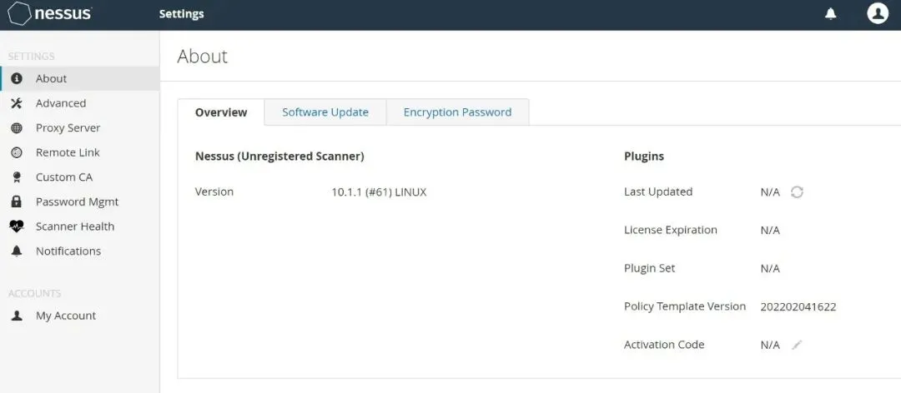Image resolution: width=901 pixels, height=393 pixels.
Task: Go to Remote Link settings
Action: (80, 152)
